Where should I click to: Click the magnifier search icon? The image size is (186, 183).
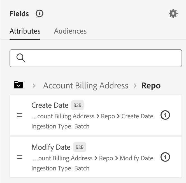pos(21,58)
